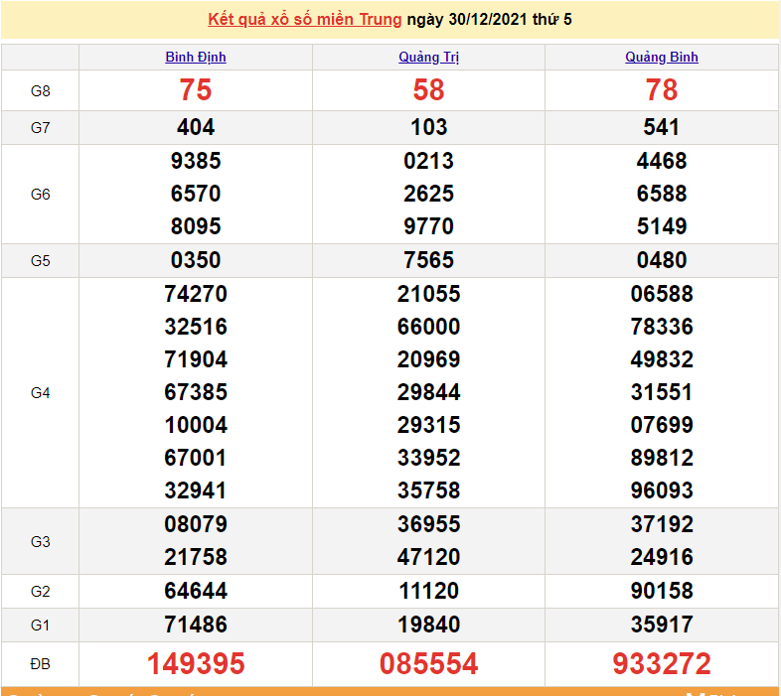The height and width of the screenshot is (696, 781).
Task: Click Quảng Trị G5 number 7565
Action: [428, 260]
